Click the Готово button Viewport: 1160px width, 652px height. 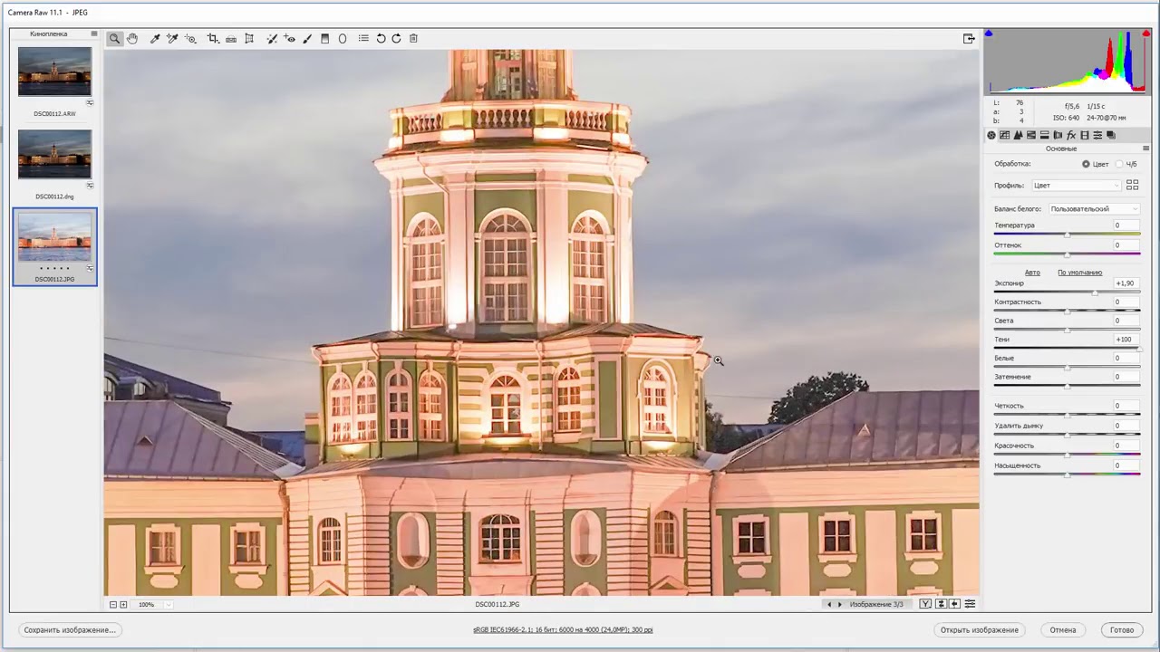[1122, 629]
